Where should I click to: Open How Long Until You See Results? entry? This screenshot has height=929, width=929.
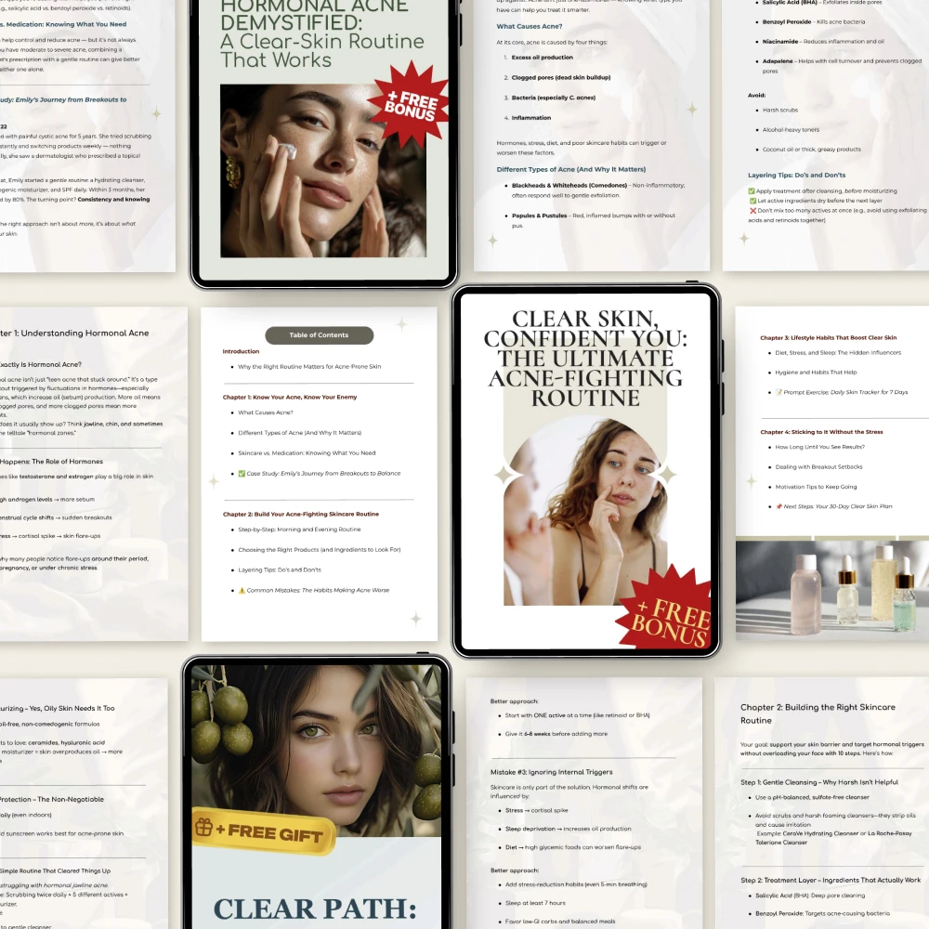coord(821,447)
